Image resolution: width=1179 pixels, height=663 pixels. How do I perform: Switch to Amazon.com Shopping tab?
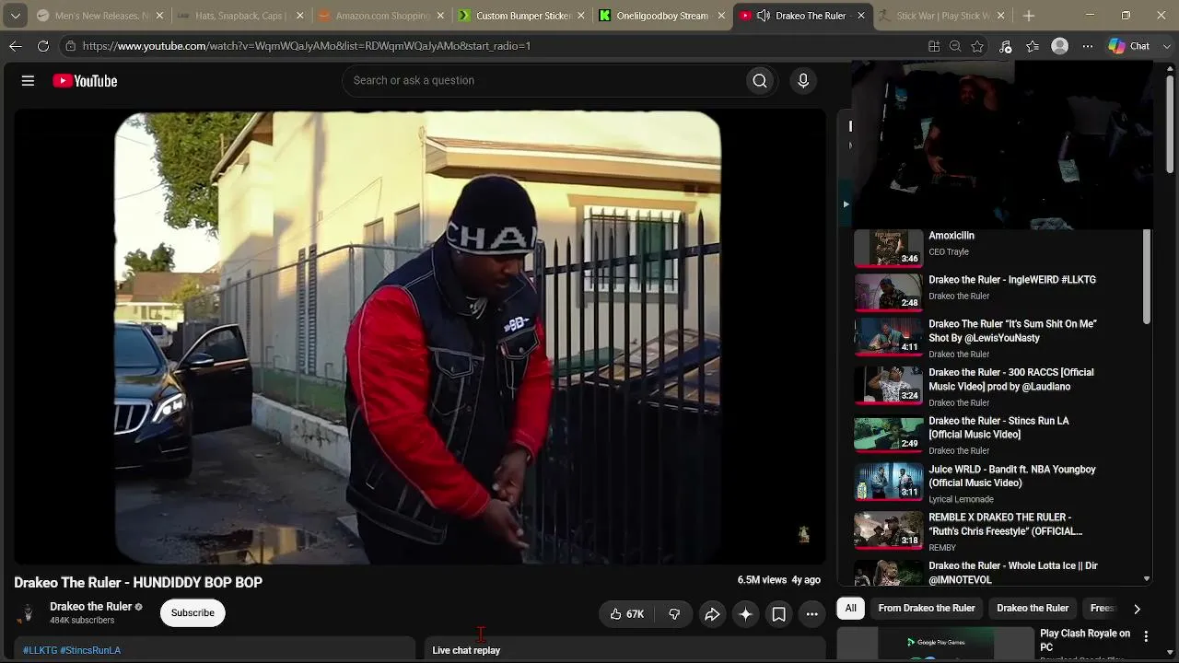pos(379,16)
